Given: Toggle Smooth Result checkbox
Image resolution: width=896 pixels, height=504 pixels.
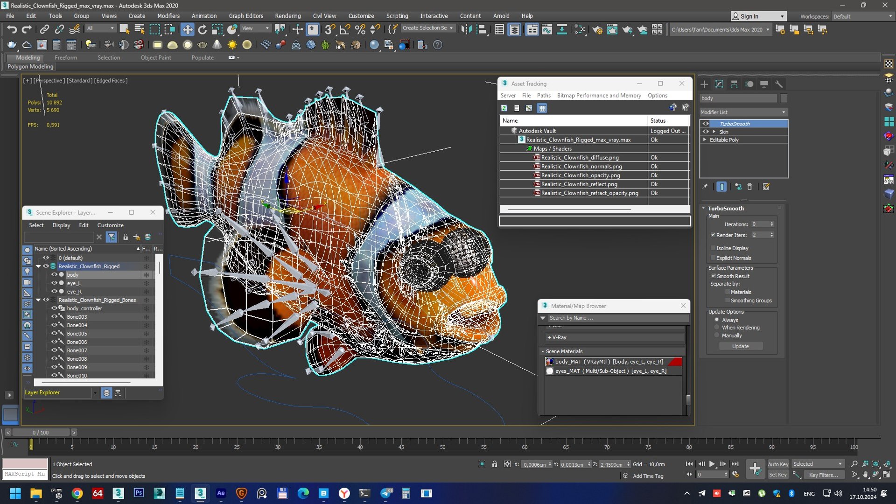Looking at the screenshot, I should tap(713, 276).
